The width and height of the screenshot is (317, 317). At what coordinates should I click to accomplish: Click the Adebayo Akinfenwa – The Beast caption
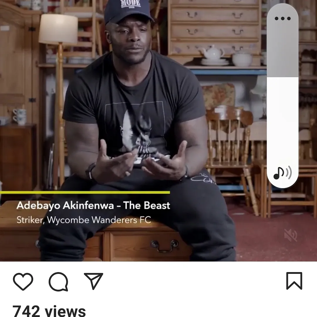pos(93,205)
